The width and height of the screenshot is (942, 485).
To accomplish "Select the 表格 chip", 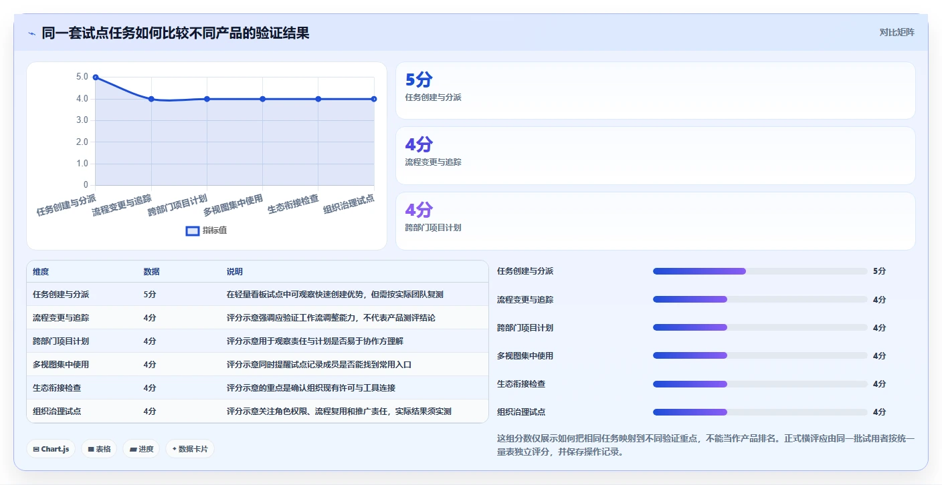I will [x=99, y=449].
